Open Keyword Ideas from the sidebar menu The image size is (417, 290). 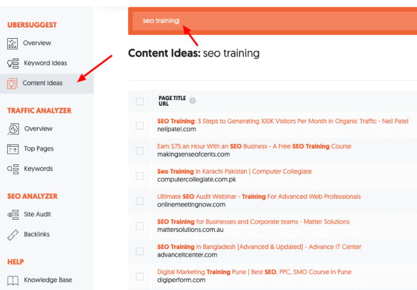(x=45, y=63)
